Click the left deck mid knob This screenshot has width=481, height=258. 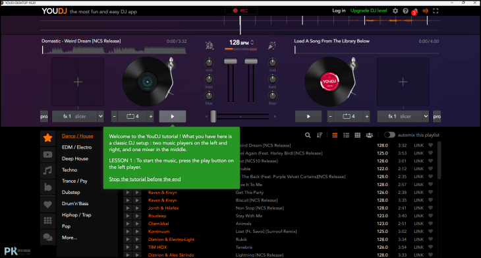pos(209,63)
